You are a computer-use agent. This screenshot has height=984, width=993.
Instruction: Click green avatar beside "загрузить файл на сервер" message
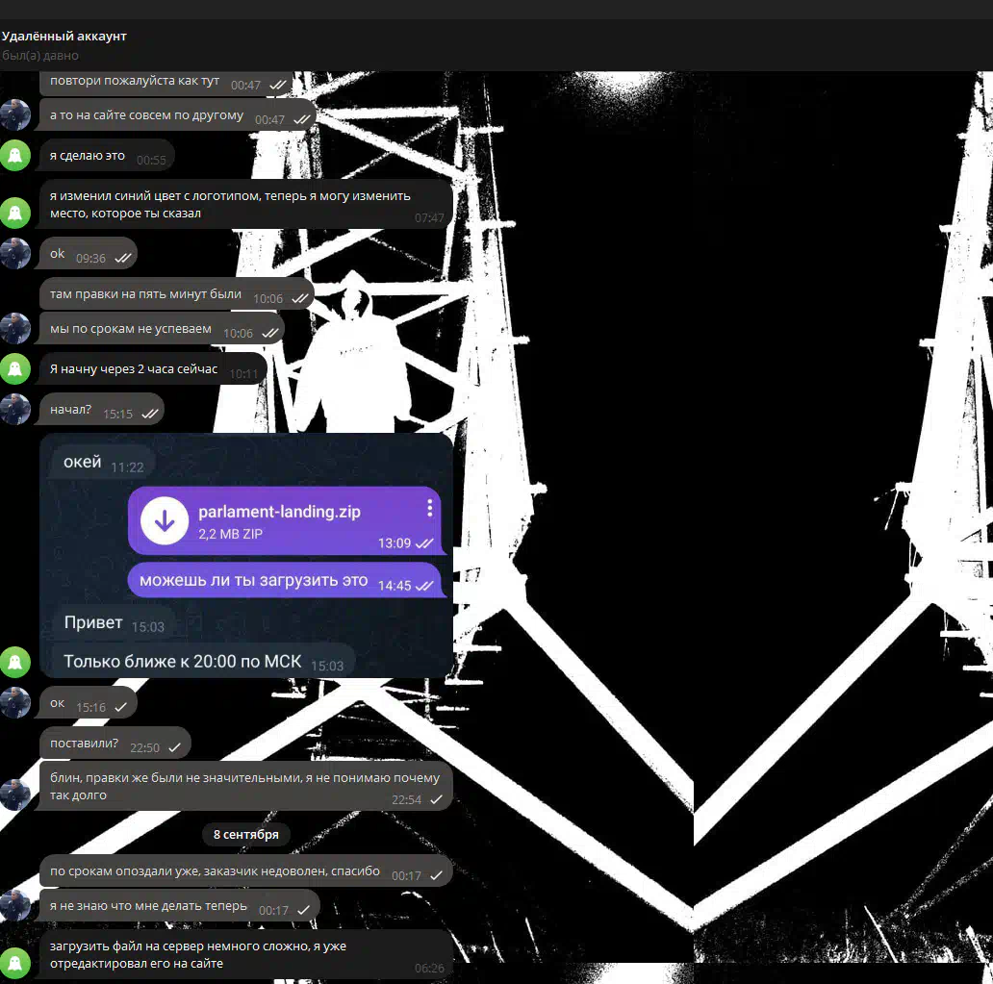tap(15, 963)
